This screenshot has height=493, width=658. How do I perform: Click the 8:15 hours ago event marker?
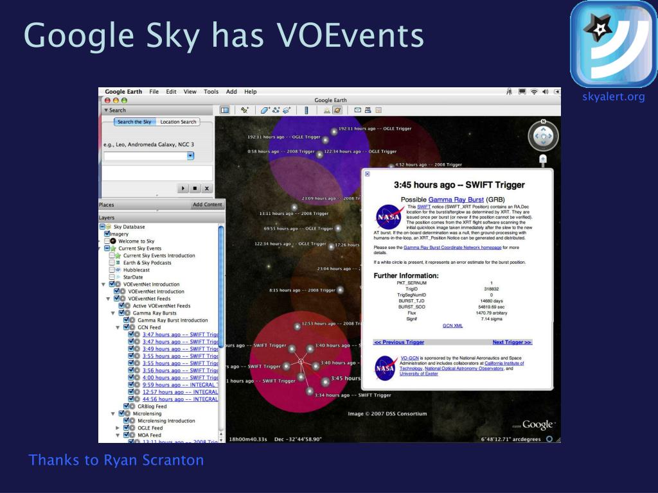click(x=341, y=290)
